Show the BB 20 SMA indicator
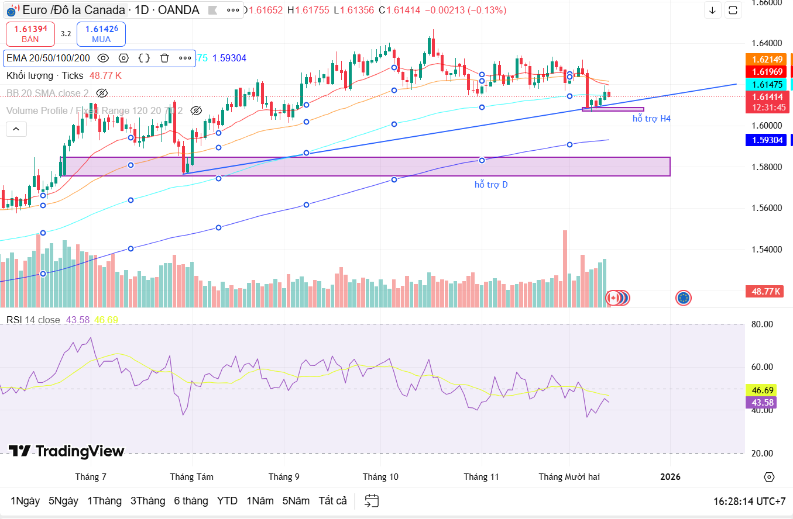This screenshot has height=519, width=793. (102, 93)
